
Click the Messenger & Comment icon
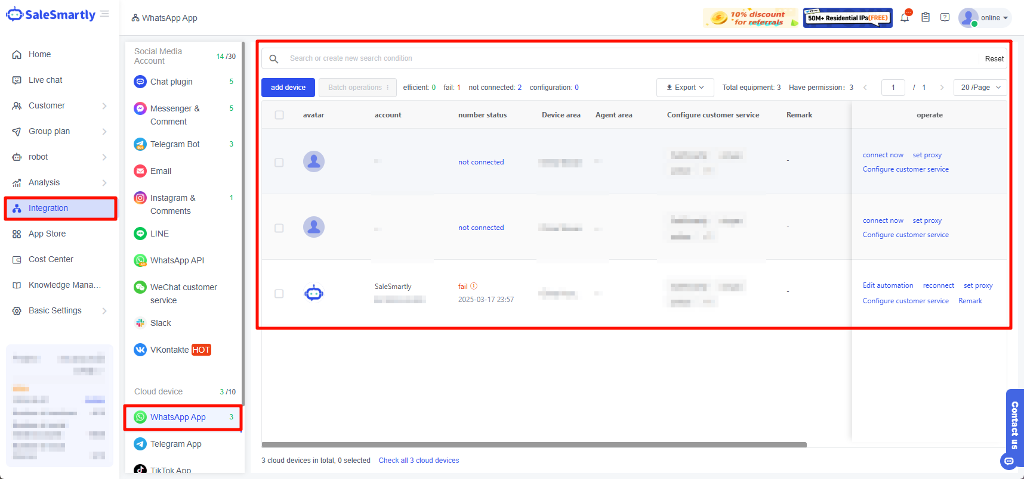(x=140, y=108)
